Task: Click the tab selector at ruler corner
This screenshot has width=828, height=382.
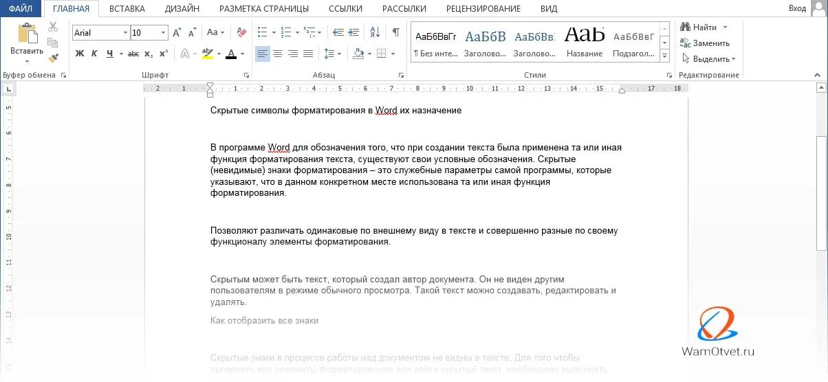Action: [8, 88]
